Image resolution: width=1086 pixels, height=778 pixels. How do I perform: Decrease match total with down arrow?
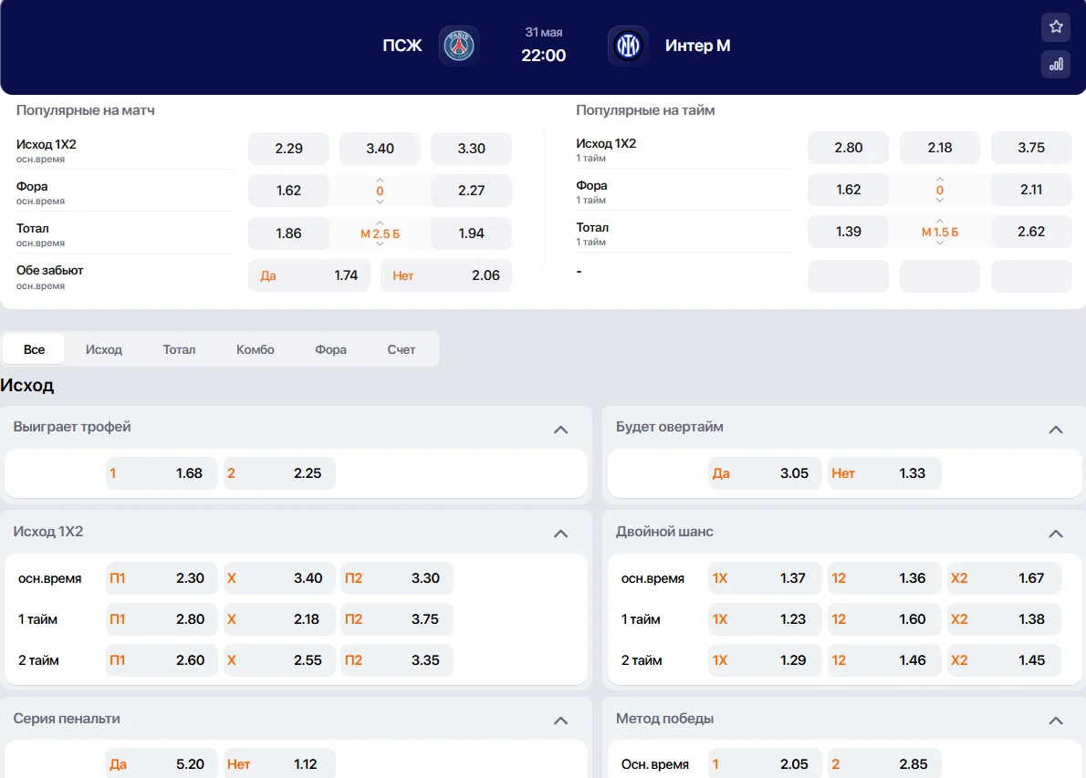(380, 244)
